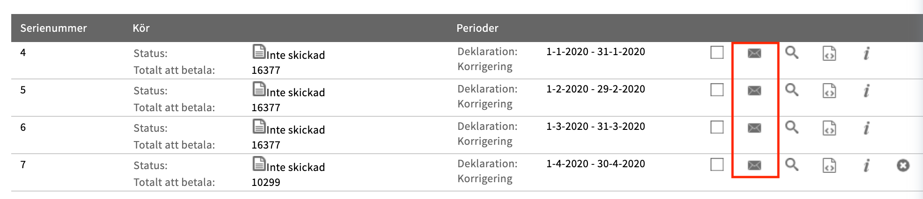Tick the checkbox for series 4
Screen dimensions: 923x199
pyautogui.click(x=717, y=52)
